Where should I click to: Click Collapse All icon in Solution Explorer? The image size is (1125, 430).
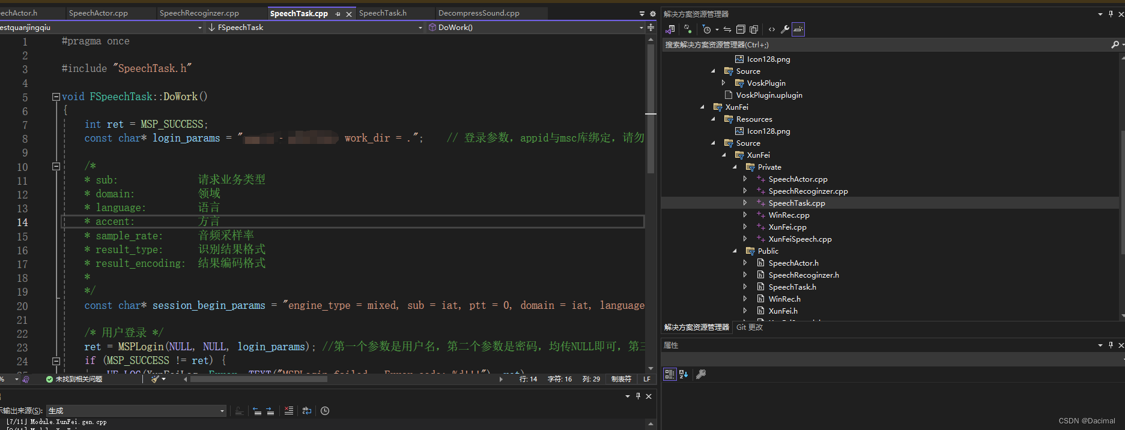click(741, 29)
